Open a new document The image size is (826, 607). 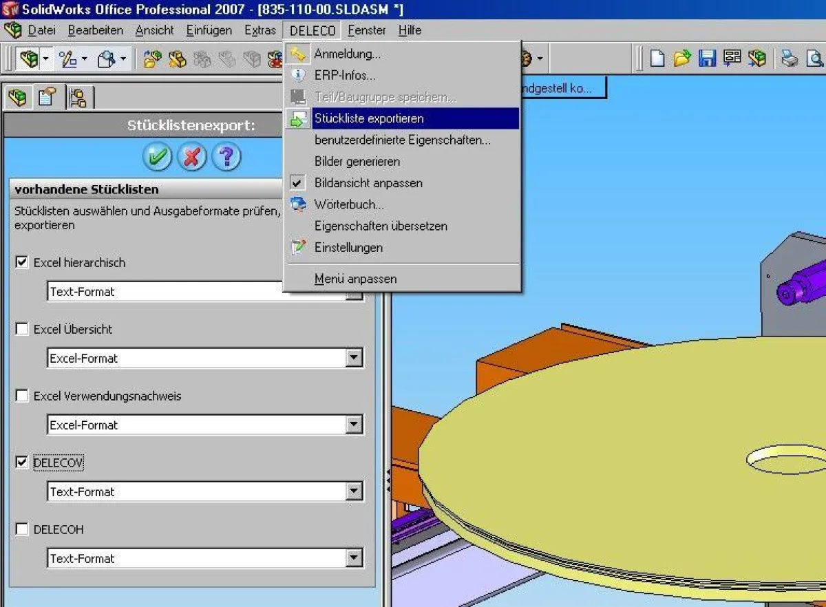click(x=656, y=58)
